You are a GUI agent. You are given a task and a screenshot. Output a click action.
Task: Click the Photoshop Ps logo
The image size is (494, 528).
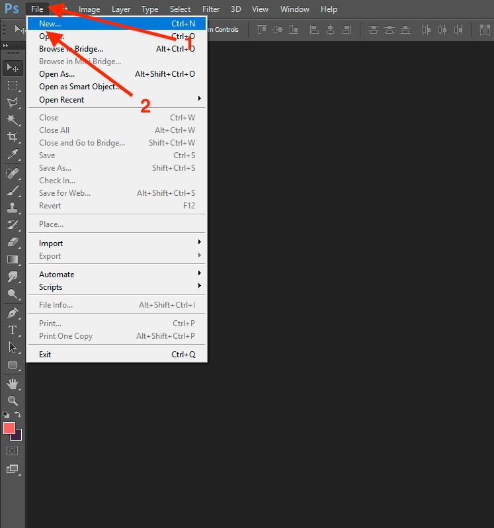pyautogui.click(x=12, y=9)
